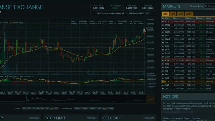Select 1-day candlesticks
The image size is (215, 121).
pos(111,109)
